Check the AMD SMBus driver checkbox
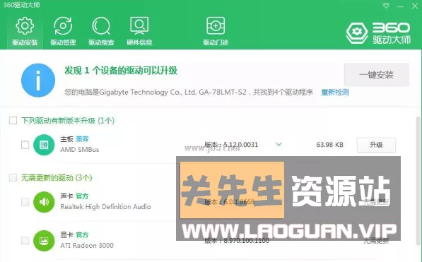422x262 pixels. (25, 145)
